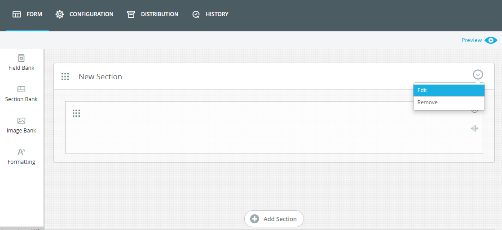Collapse the New Section options dropdown

point(478,75)
